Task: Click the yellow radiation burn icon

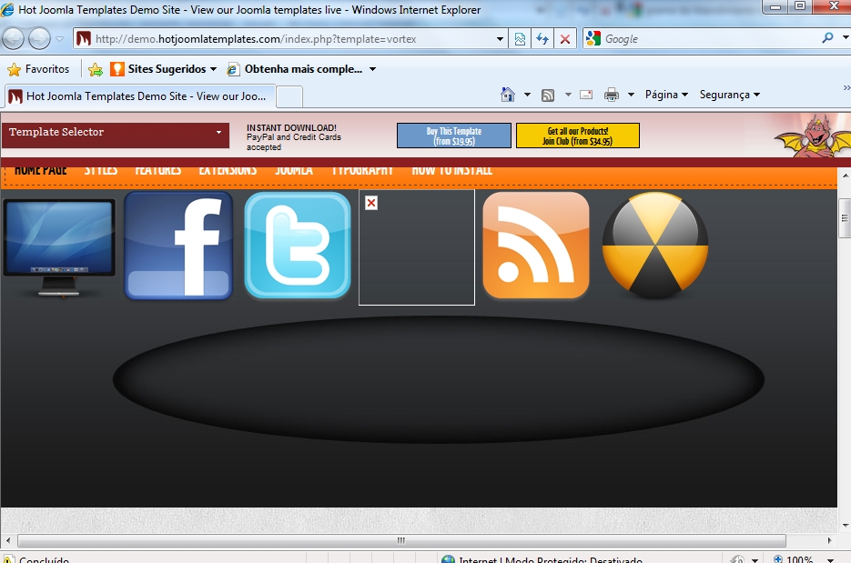Action: tap(655, 246)
